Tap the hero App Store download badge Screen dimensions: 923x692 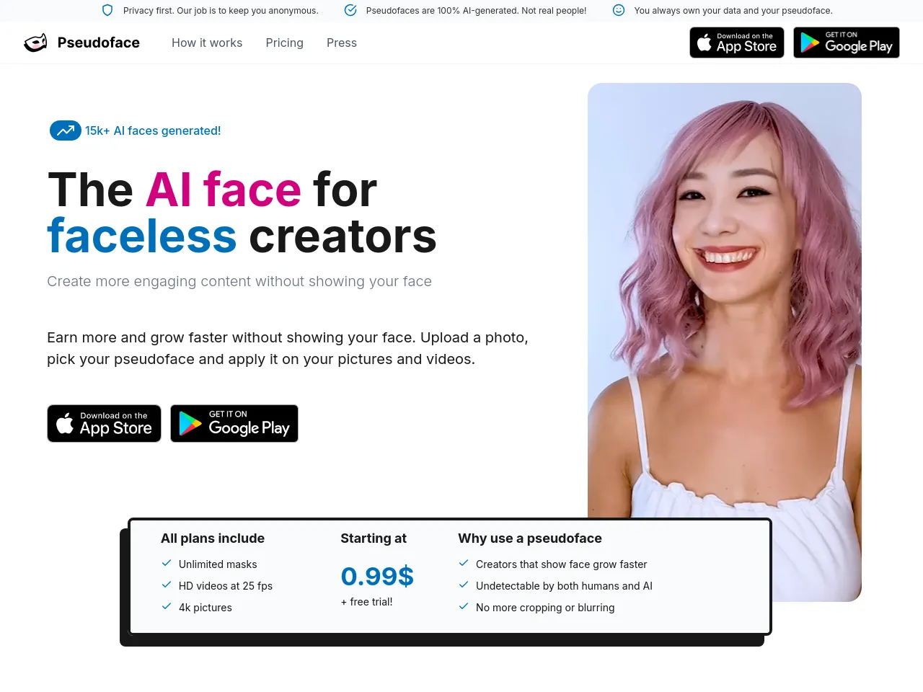(x=104, y=423)
